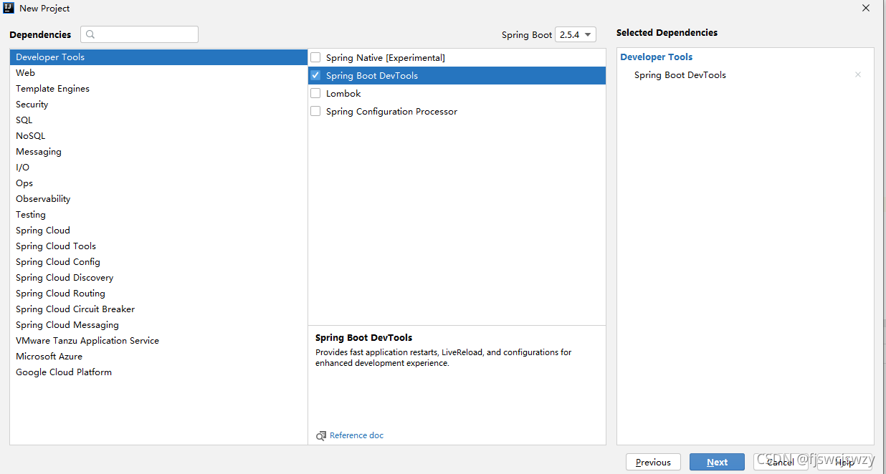Choose the Microsoft Azure category
Screen dimensions: 886x474
tap(158, 357)
